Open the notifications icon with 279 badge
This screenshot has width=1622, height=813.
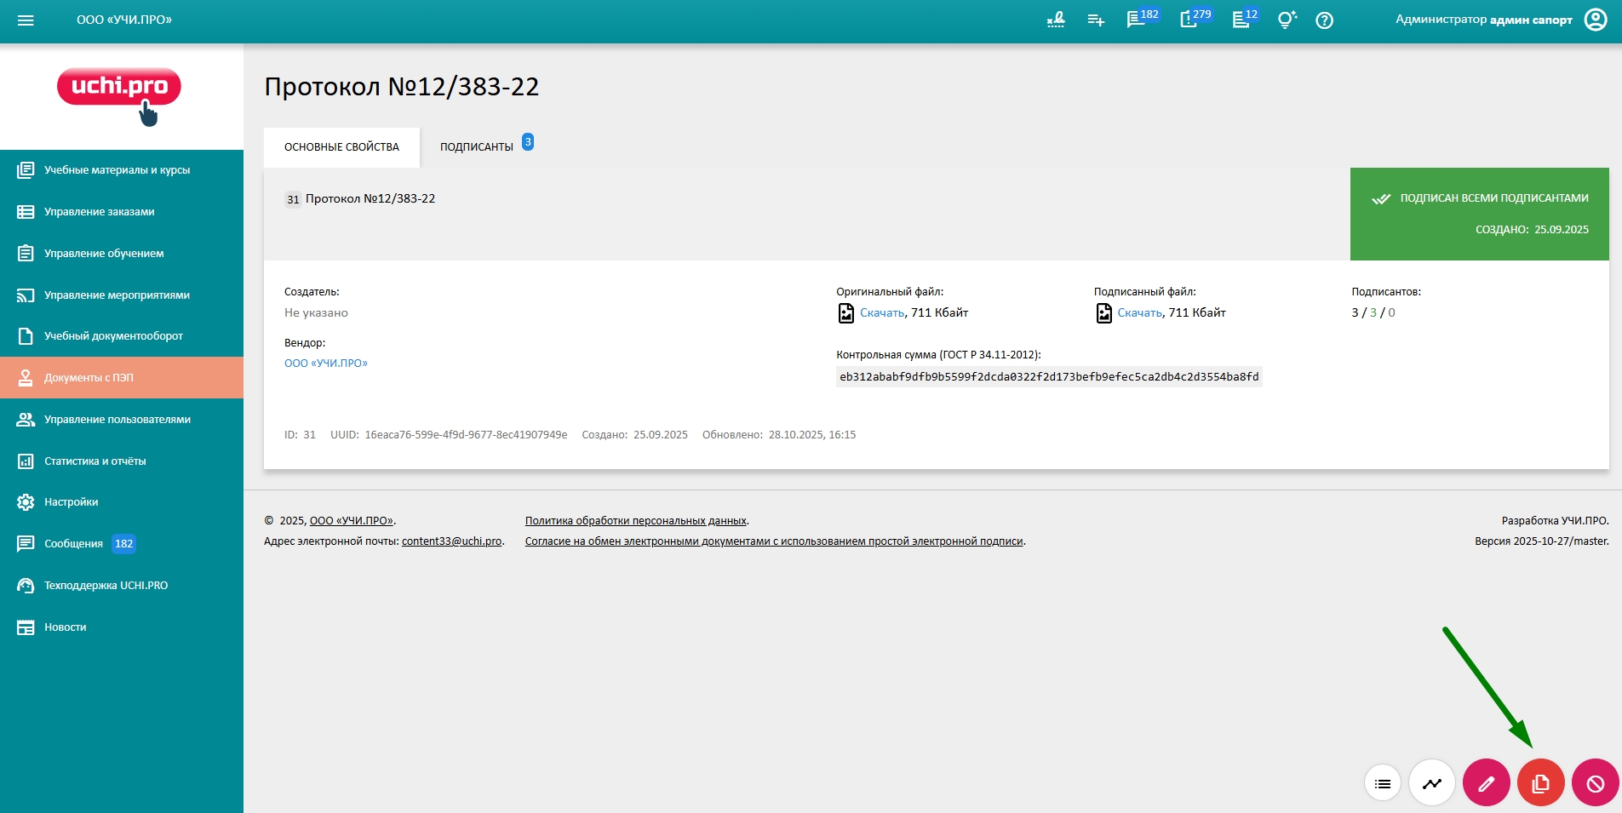tap(1189, 20)
